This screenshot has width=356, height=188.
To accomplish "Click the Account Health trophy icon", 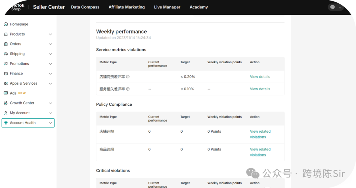I will click(x=6, y=123).
